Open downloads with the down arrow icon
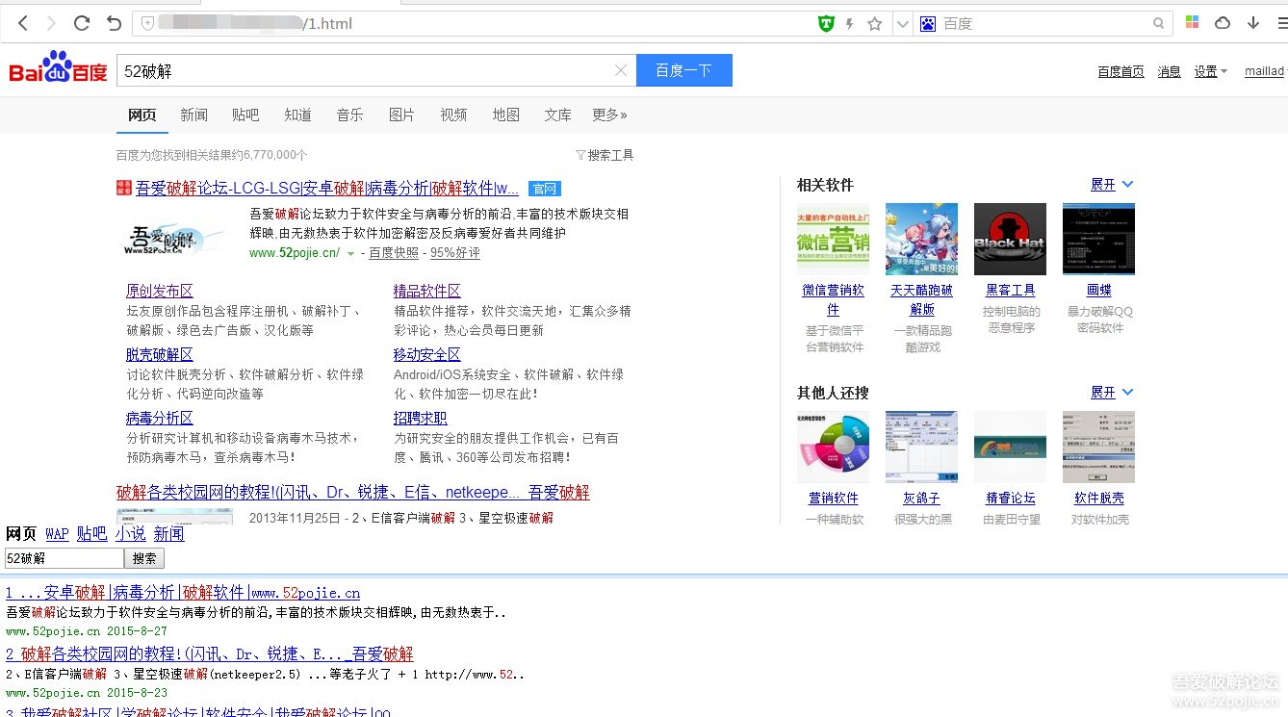The image size is (1288, 717). [1253, 23]
